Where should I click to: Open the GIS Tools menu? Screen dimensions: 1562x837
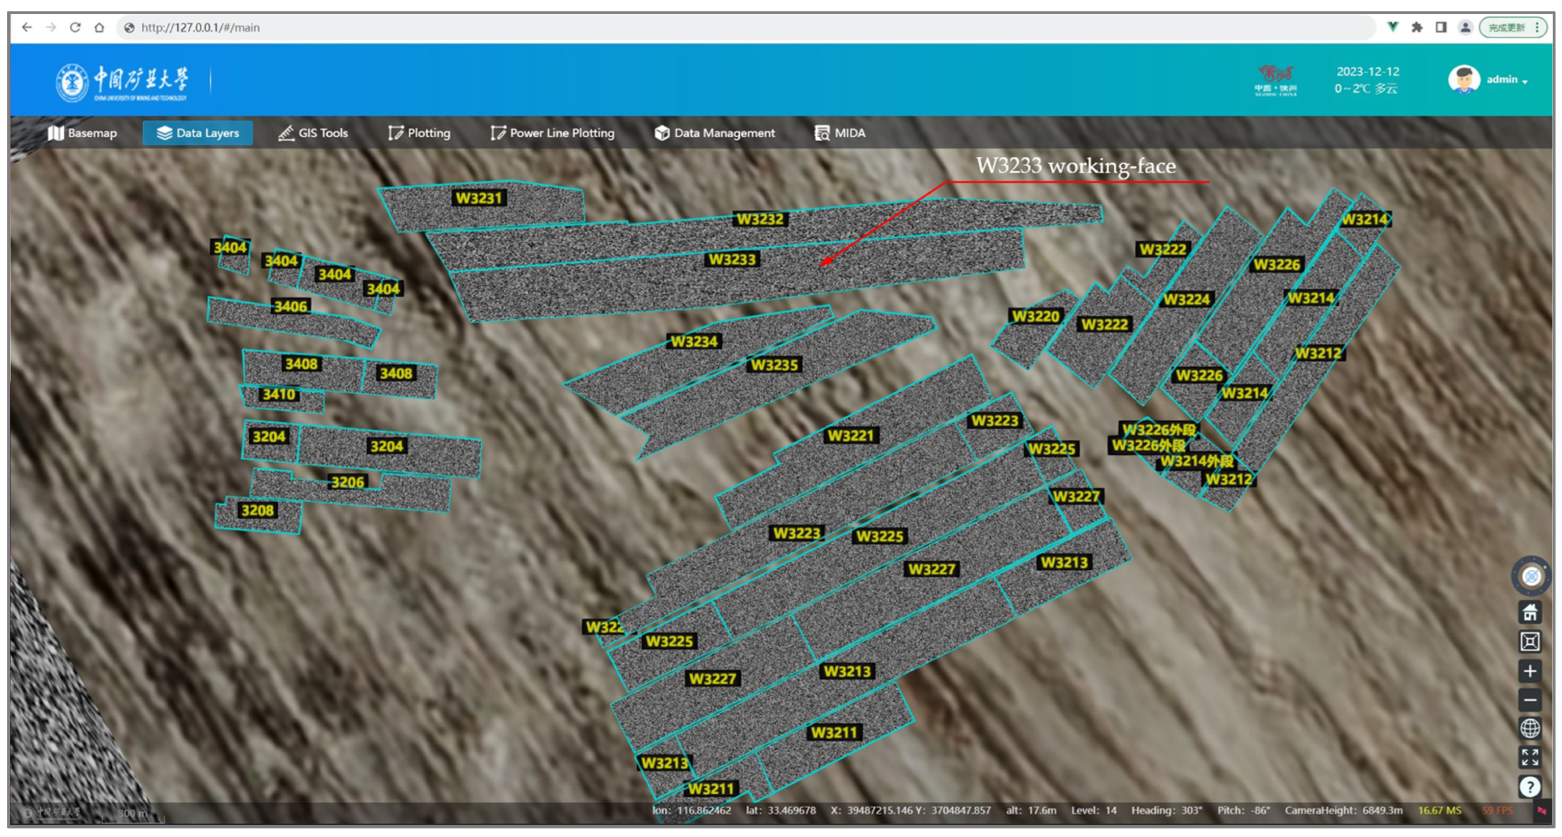point(313,133)
